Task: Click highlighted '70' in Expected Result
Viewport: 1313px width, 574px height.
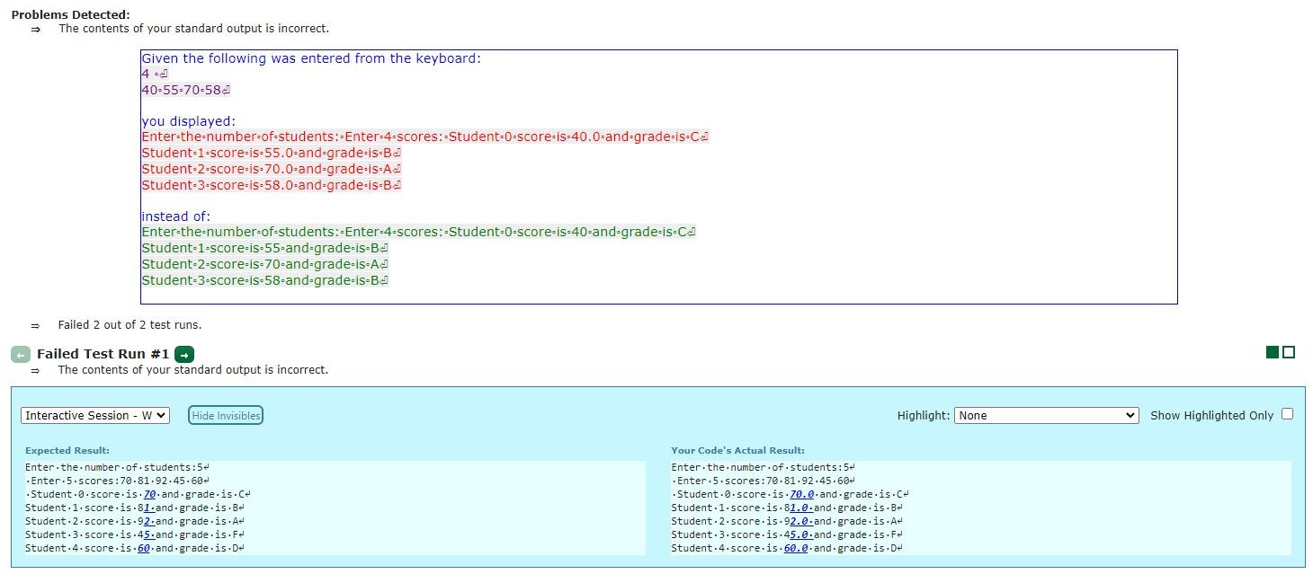Action: 150,494
